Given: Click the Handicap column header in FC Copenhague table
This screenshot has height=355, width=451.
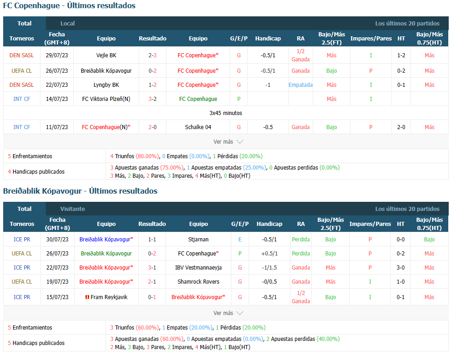Looking at the screenshot, I should (x=268, y=38).
